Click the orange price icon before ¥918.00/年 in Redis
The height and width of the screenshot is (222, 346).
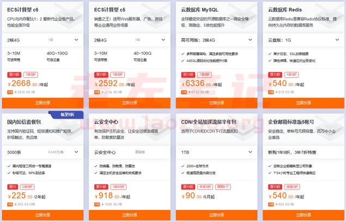click(x=271, y=92)
